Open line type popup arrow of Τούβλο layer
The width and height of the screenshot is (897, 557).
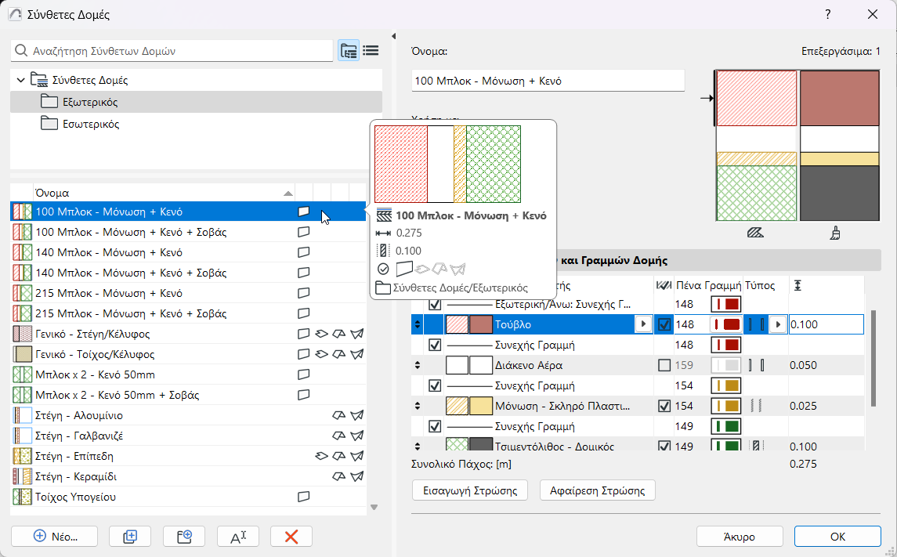777,324
